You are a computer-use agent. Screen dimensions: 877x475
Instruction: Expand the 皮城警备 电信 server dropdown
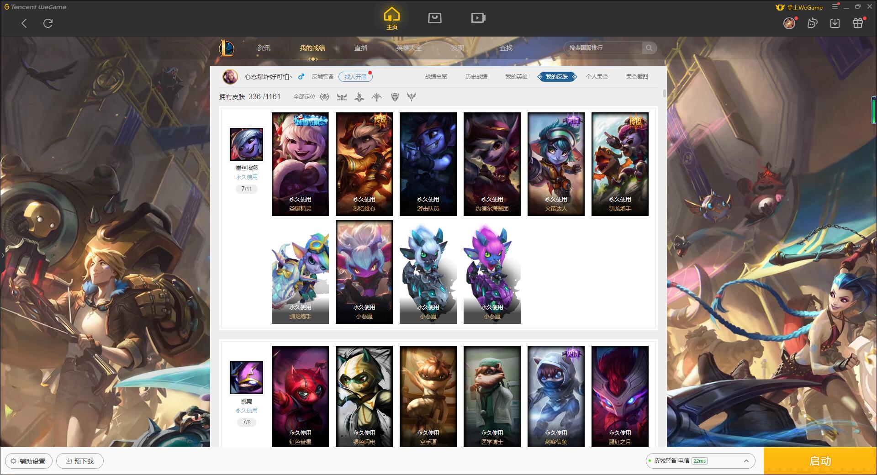[x=700, y=461]
